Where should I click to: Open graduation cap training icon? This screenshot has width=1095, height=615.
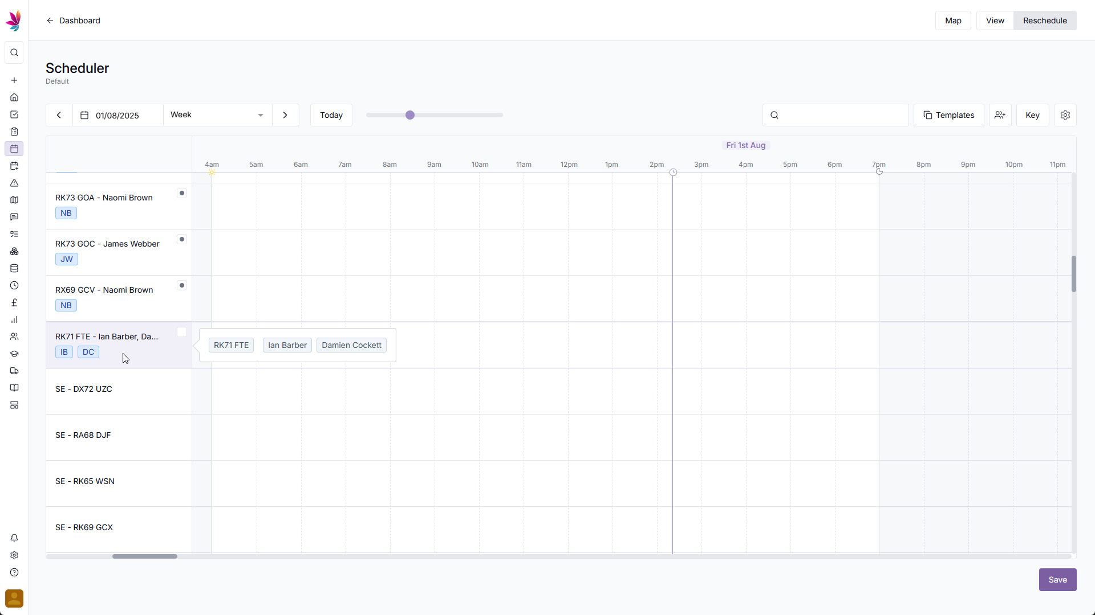coord(14,354)
